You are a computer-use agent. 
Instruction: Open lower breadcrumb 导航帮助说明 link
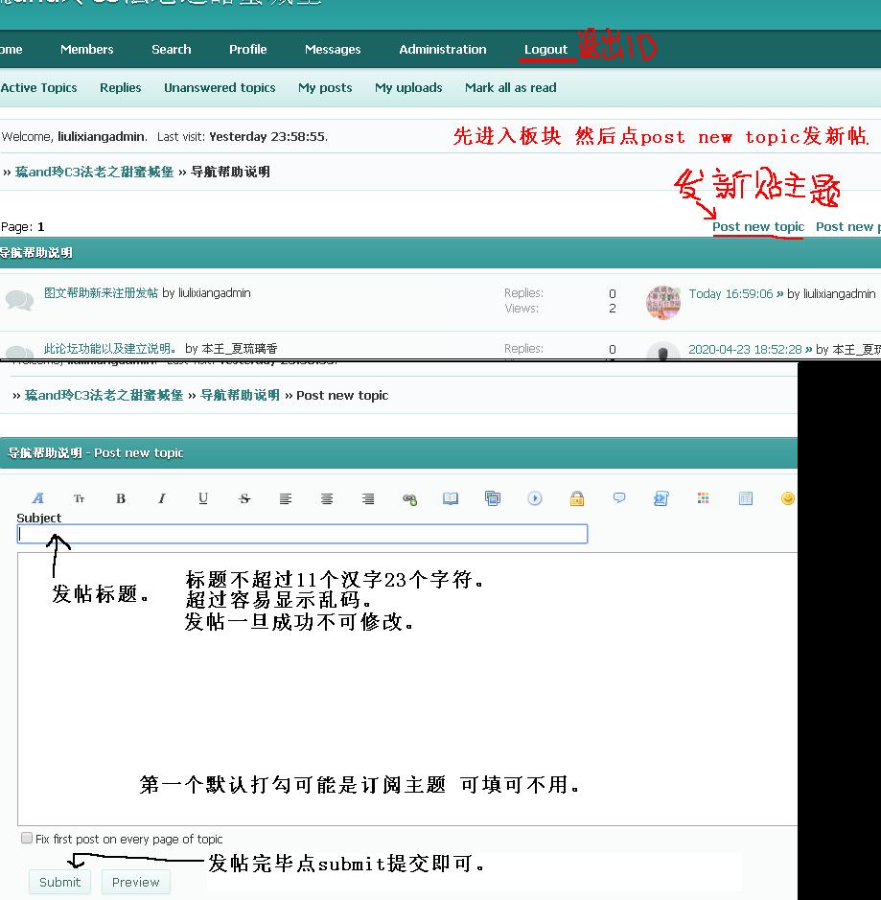240,395
